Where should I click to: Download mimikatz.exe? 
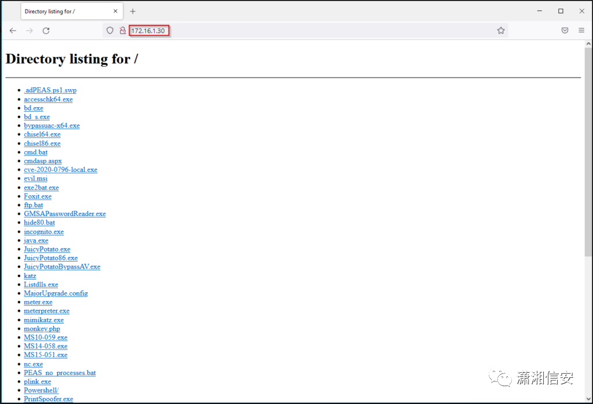pos(43,319)
